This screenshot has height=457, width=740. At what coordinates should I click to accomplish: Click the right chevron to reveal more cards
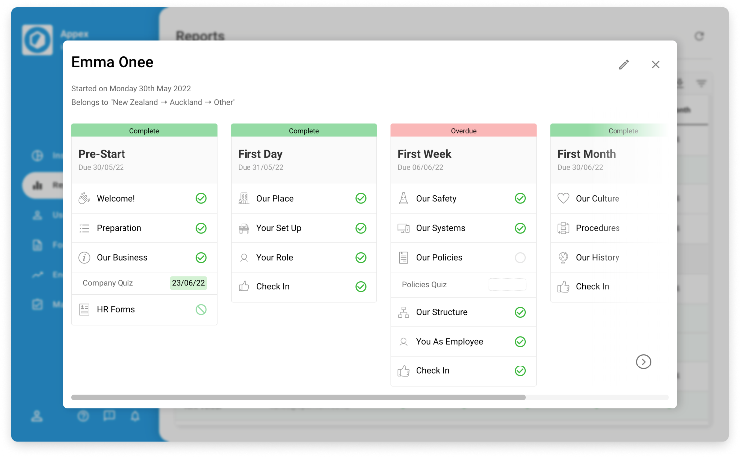point(644,362)
